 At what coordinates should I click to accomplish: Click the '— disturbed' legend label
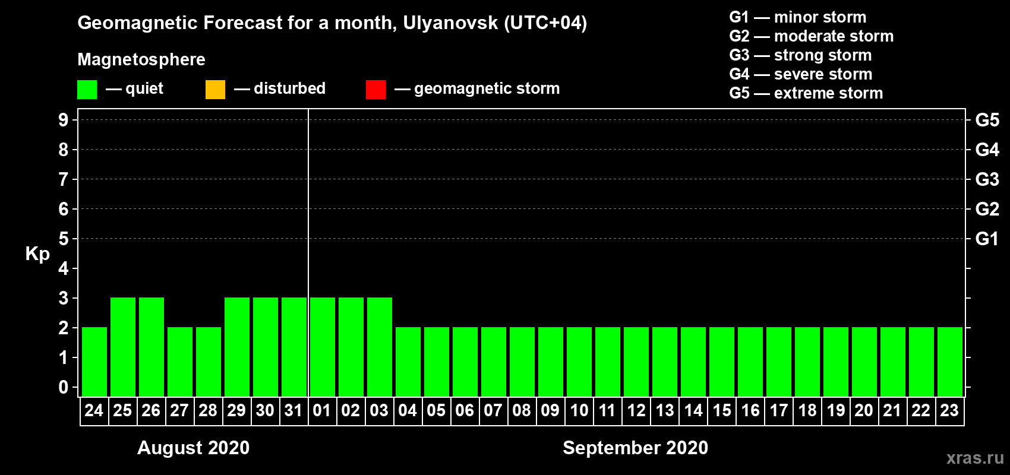pos(280,89)
